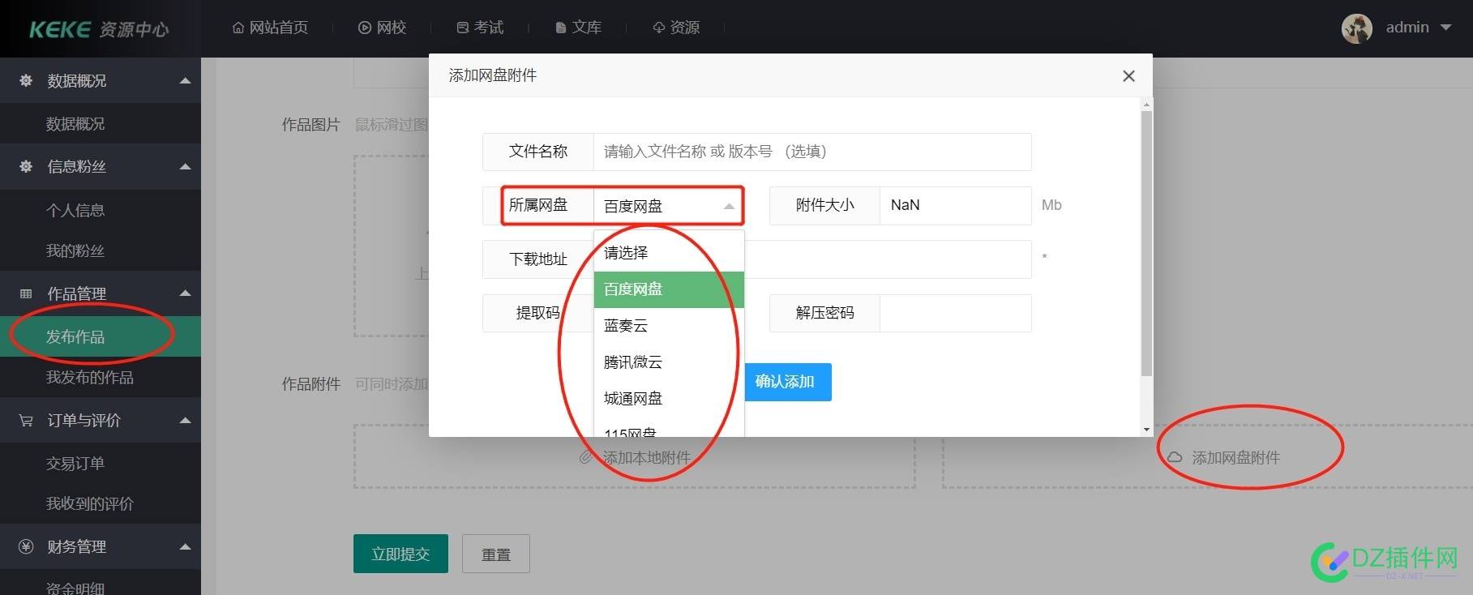The width and height of the screenshot is (1473, 595).
Task: Click the document icon beside 文库
Action: [x=560, y=28]
